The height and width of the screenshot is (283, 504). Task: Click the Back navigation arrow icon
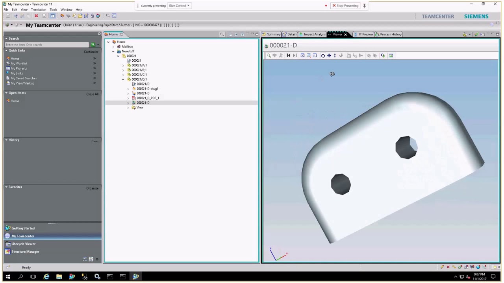pyautogui.click(x=7, y=25)
